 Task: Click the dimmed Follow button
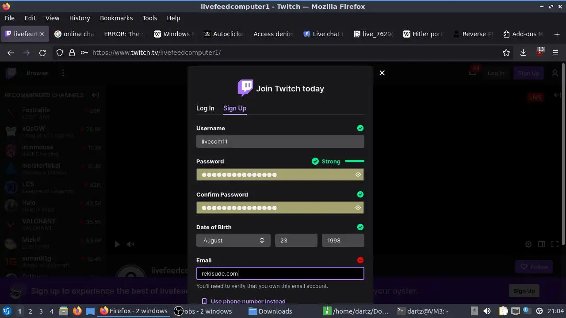pyautogui.click(x=534, y=267)
